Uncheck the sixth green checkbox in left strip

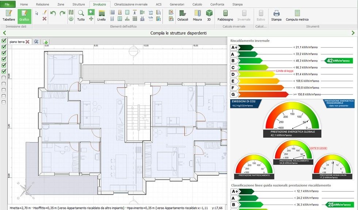click(x=4, y=71)
